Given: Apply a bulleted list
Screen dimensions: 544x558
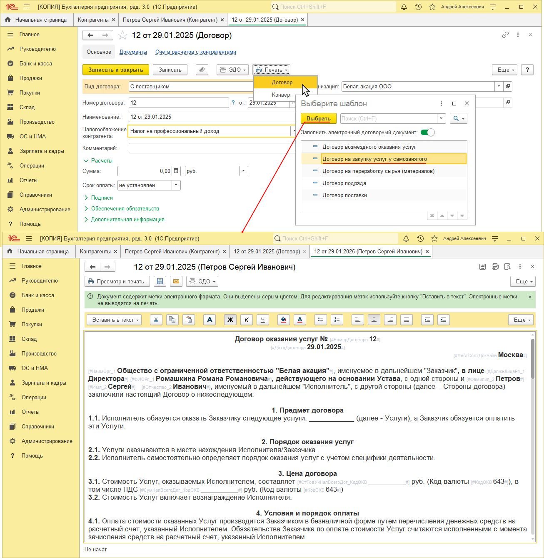Looking at the screenshot, I should (x=320, y=320).
